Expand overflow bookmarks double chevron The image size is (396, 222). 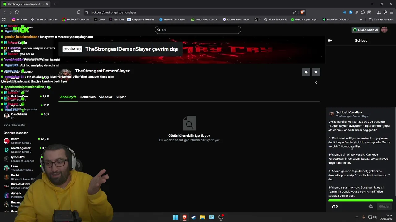361,19
